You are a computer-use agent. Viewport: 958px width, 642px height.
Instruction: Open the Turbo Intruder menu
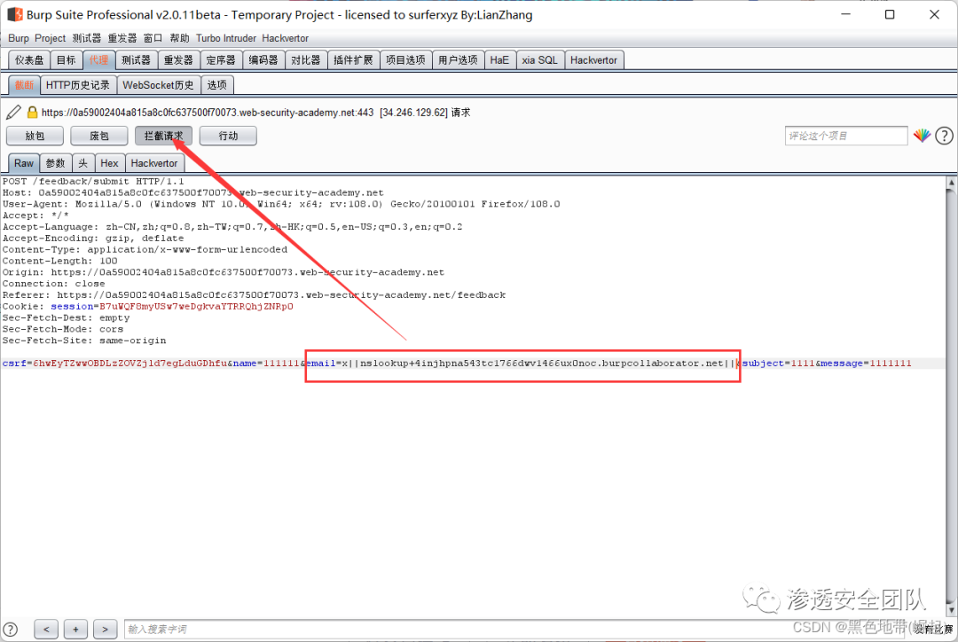(226, 38)
